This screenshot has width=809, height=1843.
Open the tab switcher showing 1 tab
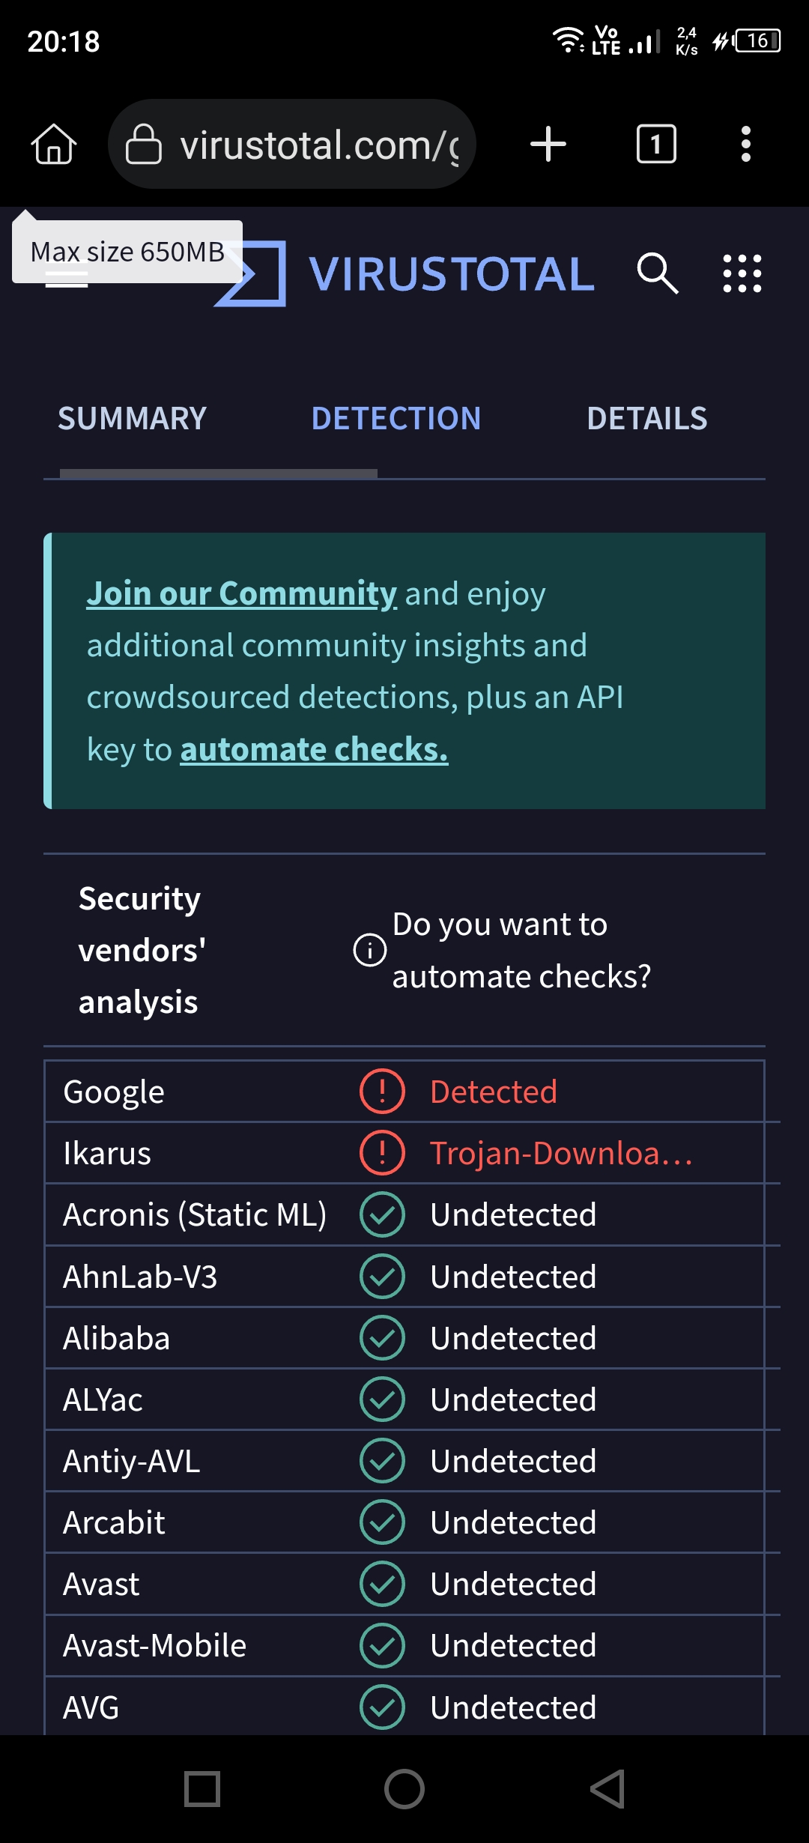tap(655, 144)
